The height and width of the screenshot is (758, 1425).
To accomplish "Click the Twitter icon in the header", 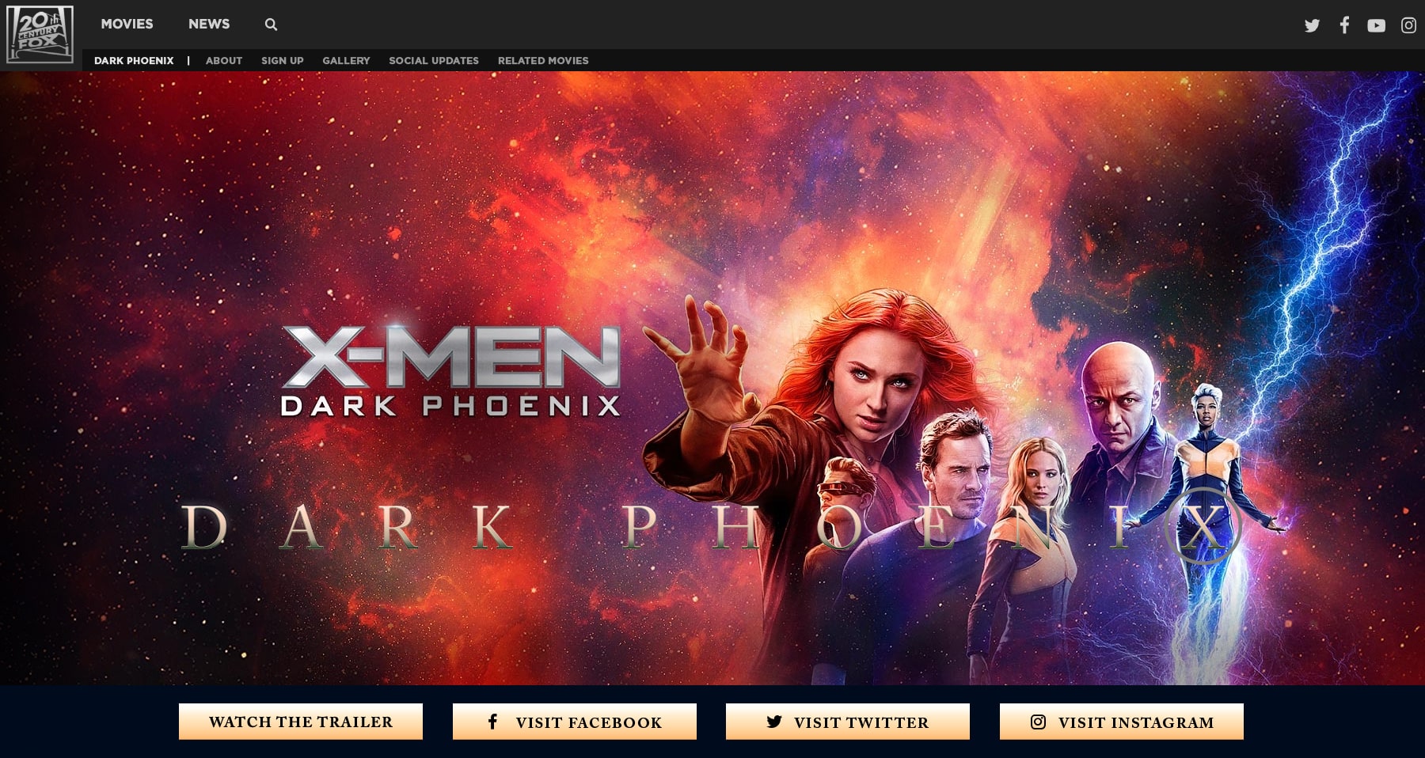I will 1312,25.
